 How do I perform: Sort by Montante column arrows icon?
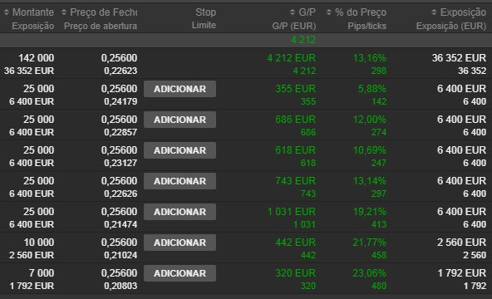click(7, 12)
